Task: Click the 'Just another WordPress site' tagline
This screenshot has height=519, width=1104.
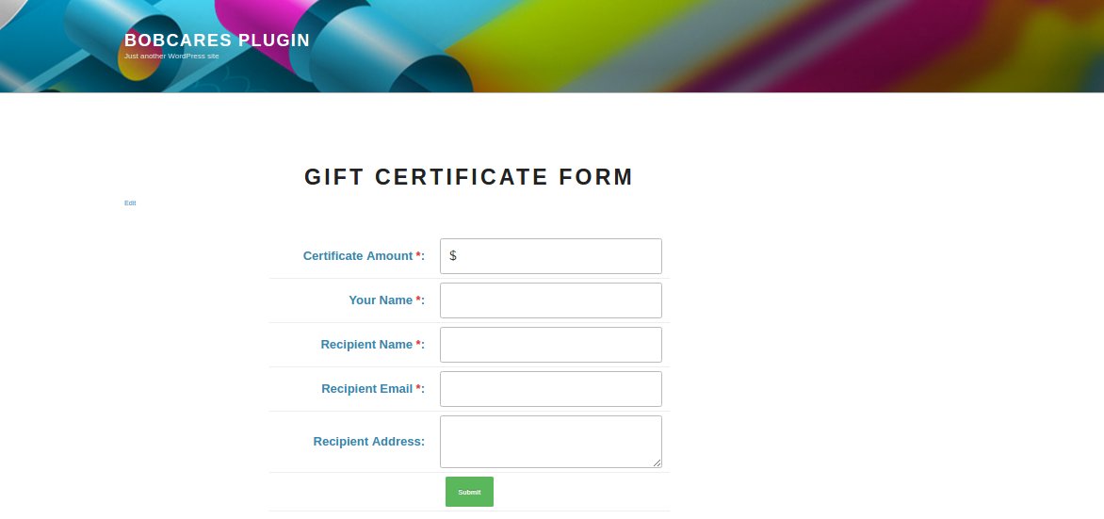Action: (x=171, y=56)
